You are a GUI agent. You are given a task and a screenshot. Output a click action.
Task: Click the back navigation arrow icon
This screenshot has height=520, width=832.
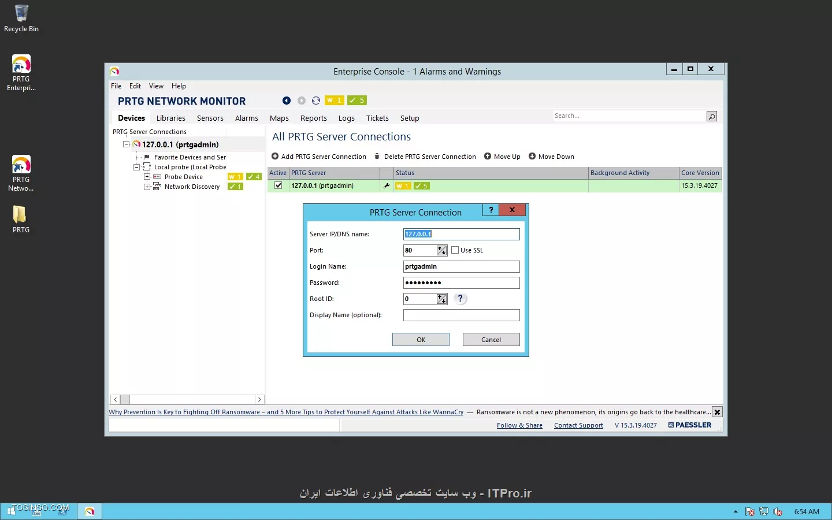click(x=287, y=101)
